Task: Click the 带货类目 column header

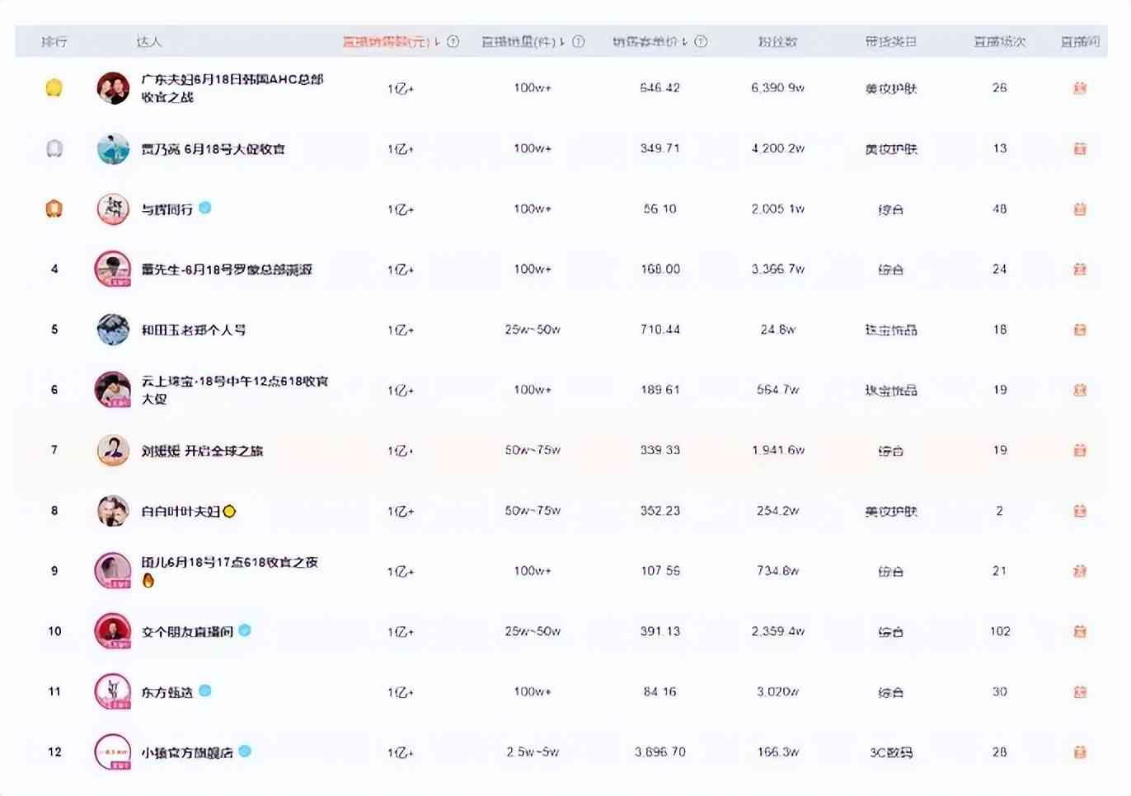Action: click(x=890, y=41)
